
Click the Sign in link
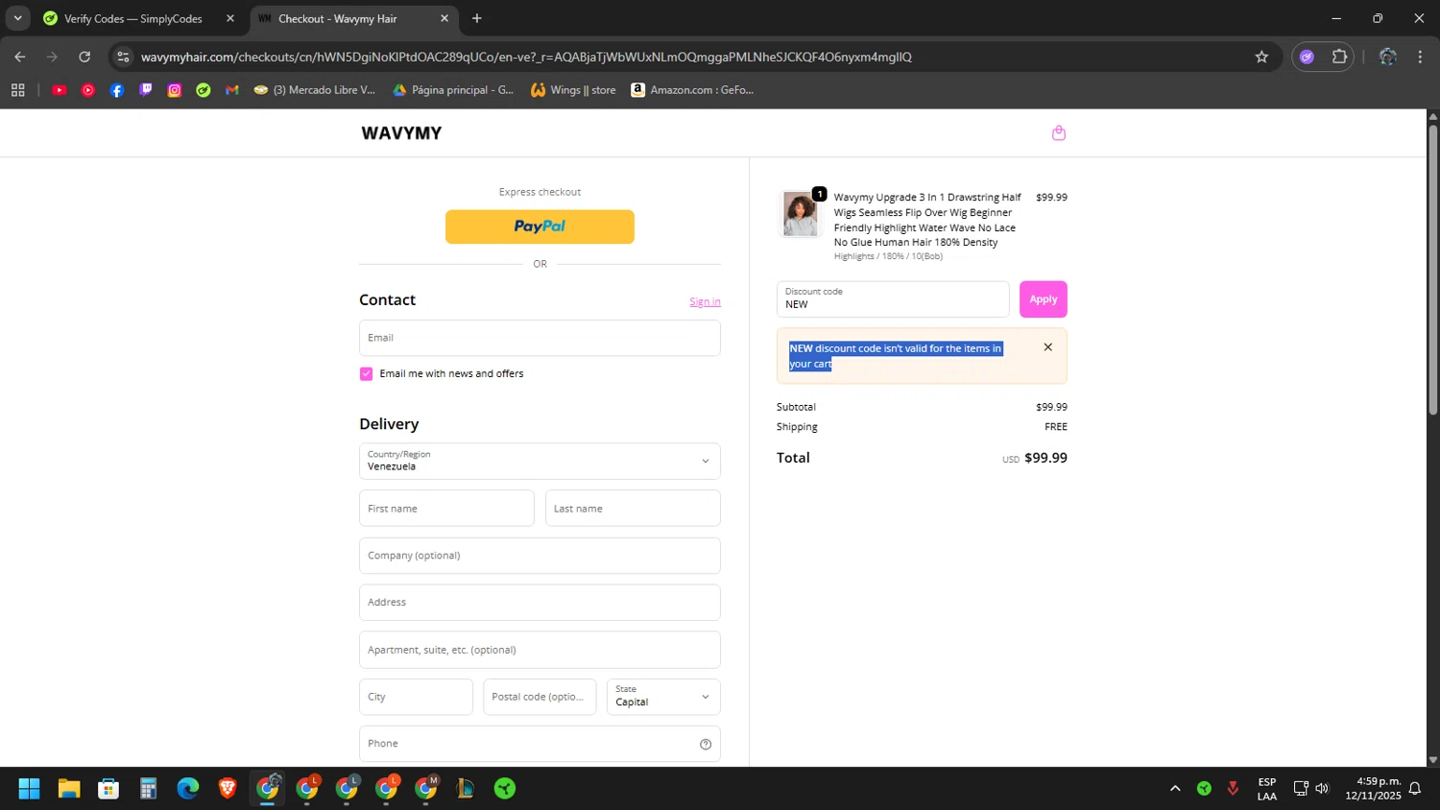tap(705, 301)
